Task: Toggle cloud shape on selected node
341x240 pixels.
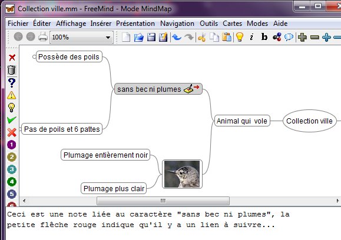Action: click(289, 37)
